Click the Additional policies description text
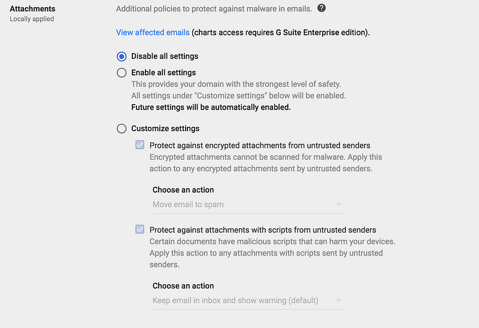Image resolution: width=479 pixels, height=328 pixels. click(214, 9)
